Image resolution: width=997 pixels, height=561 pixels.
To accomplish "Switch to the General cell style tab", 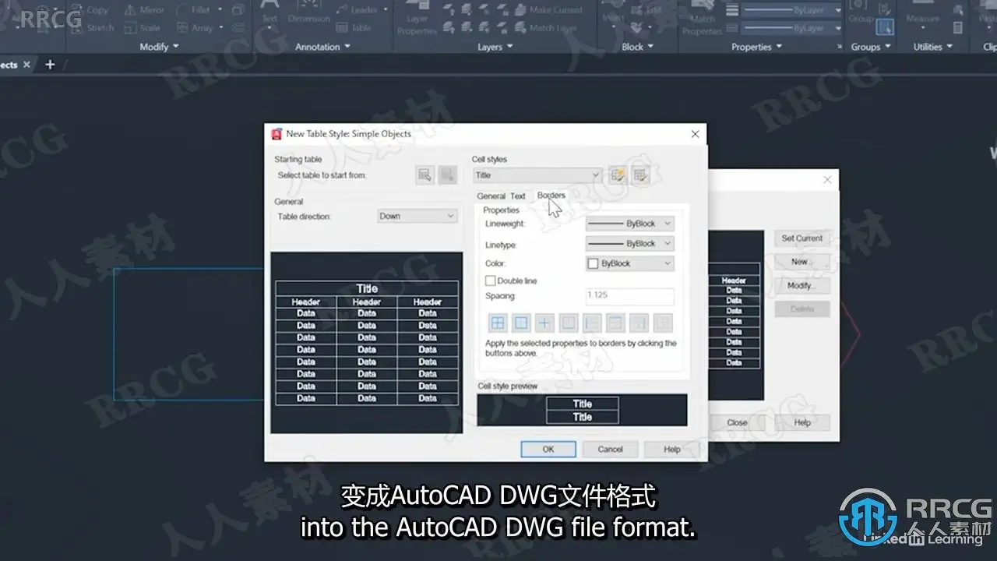I will pos(491,196).
